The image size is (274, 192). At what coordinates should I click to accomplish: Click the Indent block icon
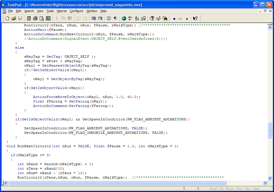tap(100, 18)
